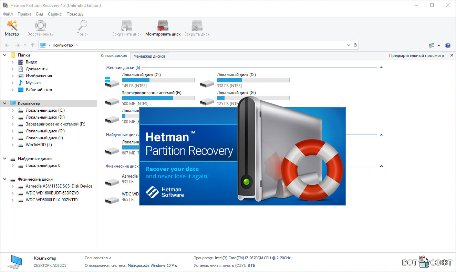Select Музыка folder in tree
Screen dimensions: 456x272
point(33,83)
